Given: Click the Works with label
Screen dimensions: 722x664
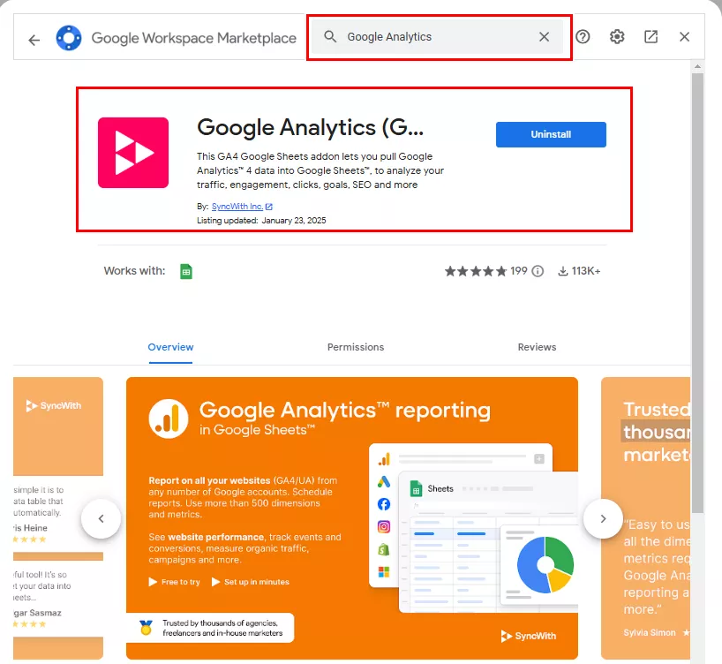Looking at the screenshot, I should coord(134,271).
